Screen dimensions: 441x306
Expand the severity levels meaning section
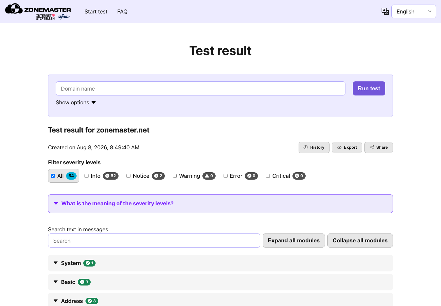coord(220,204)
